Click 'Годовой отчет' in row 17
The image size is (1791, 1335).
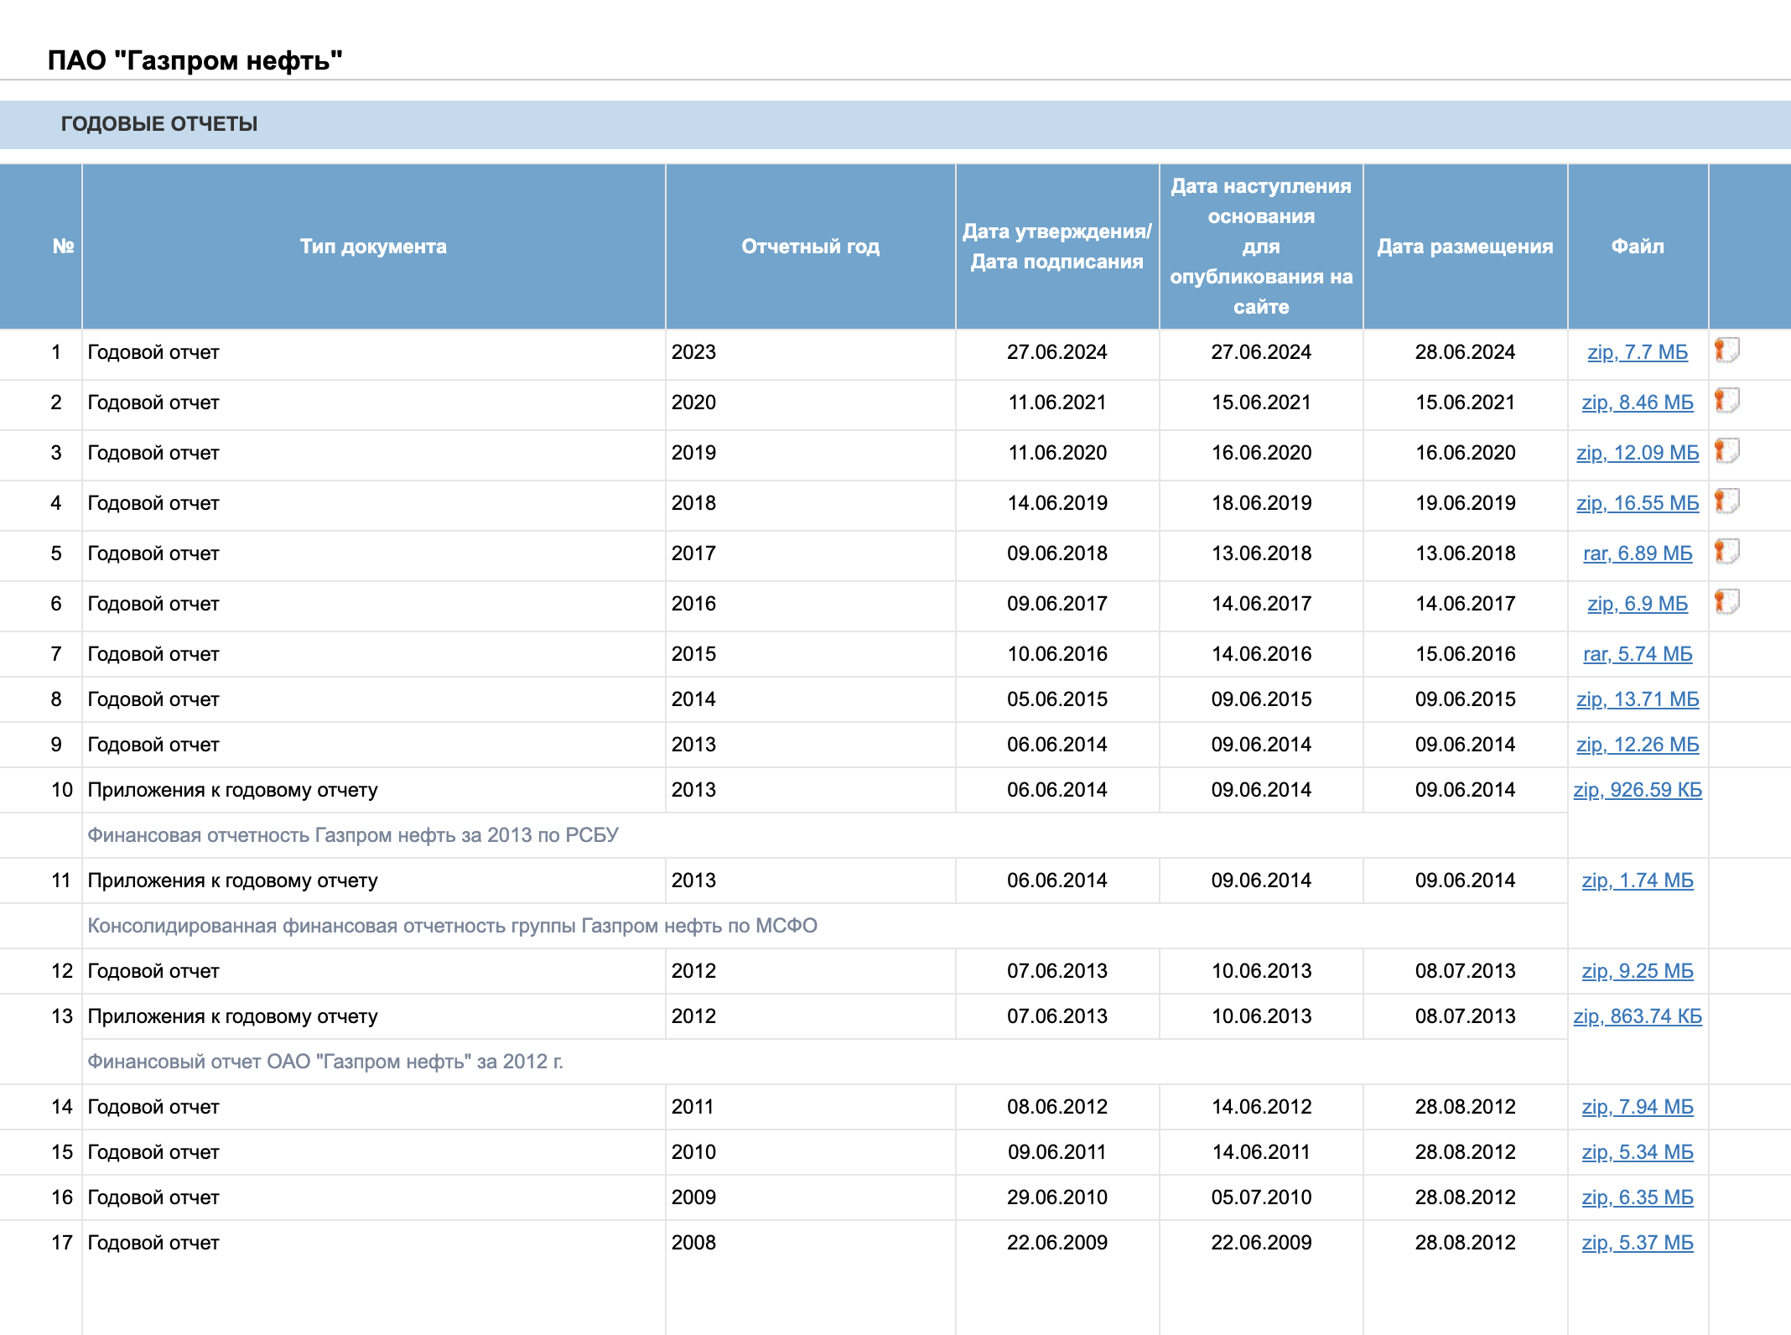click(153, 1243)
